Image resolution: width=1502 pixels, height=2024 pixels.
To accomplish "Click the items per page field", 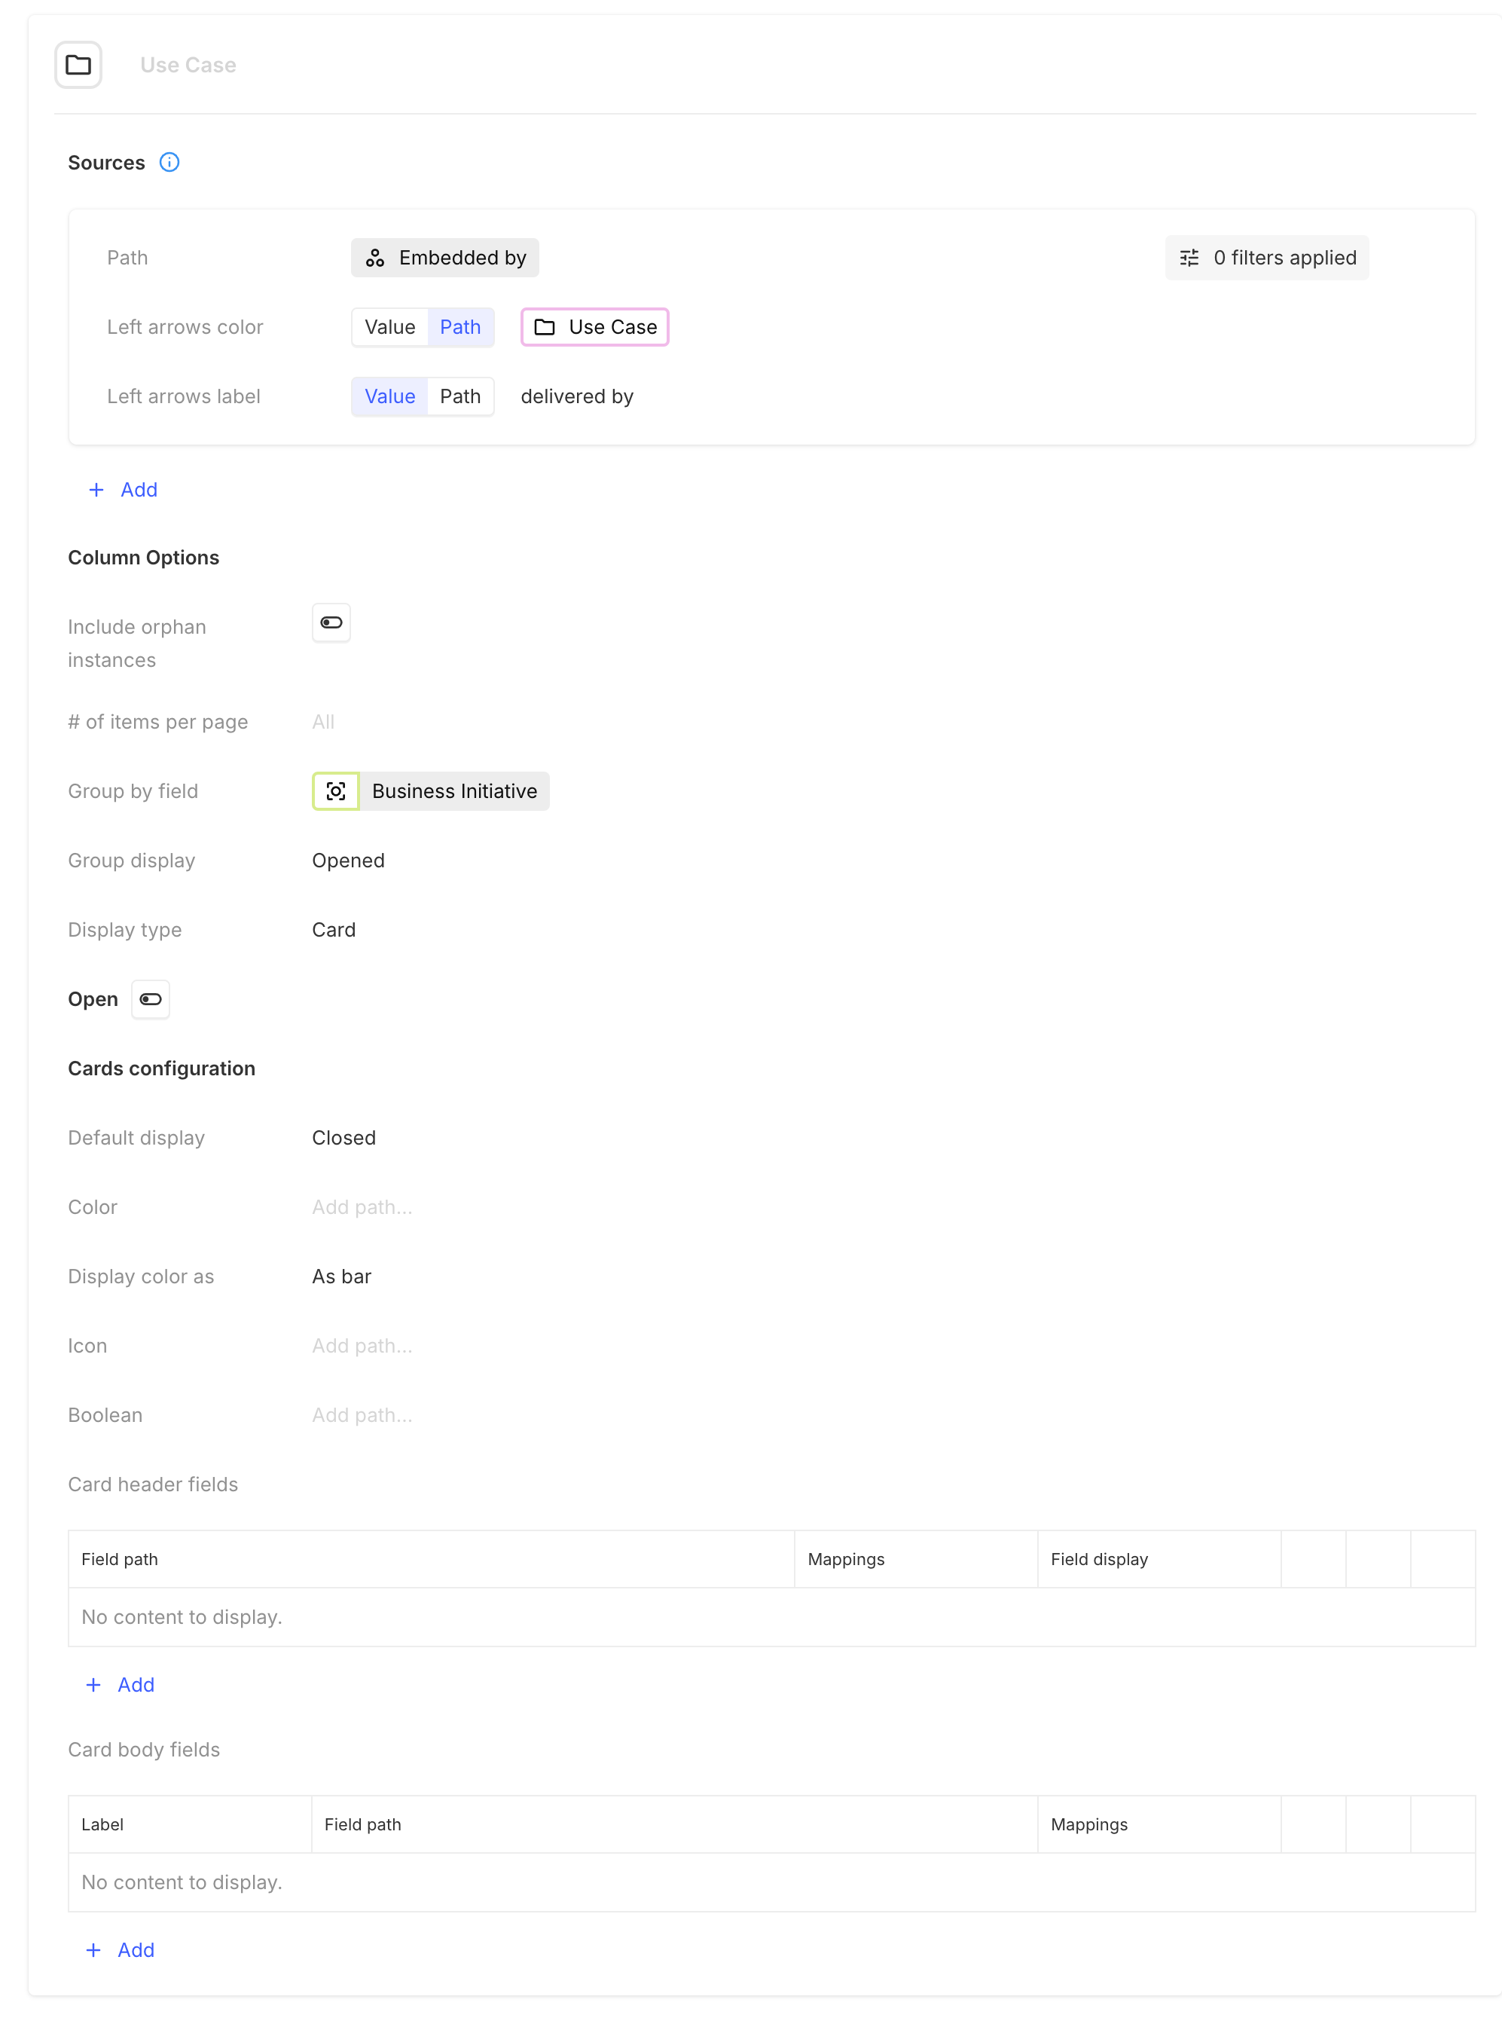I will [324, 721].
